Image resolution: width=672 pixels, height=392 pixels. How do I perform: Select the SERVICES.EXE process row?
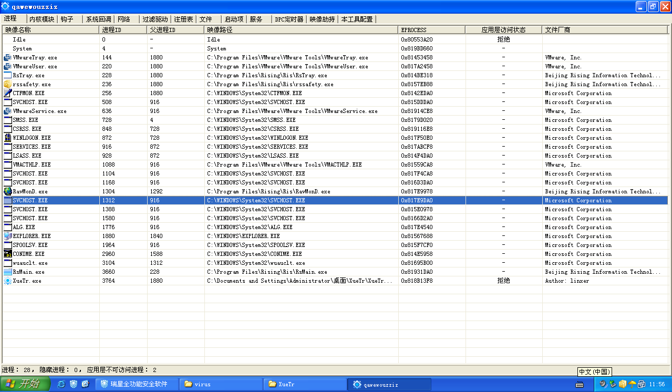click(x=335, y=147)
